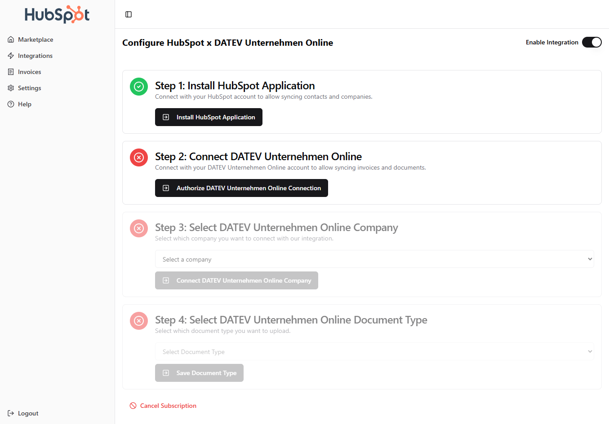Click arrow icon inside Authorize DATEV button
The height and width of the screenshot is (424, 609).
coord(166,188)
